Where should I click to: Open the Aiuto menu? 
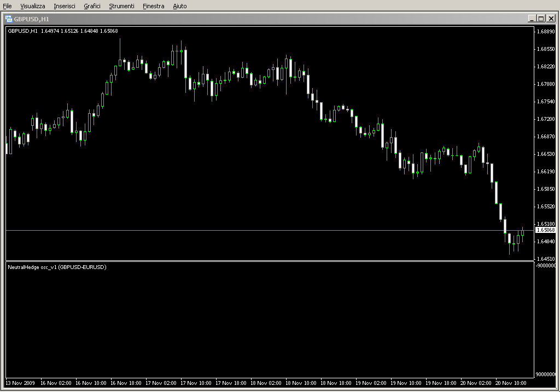179,6
